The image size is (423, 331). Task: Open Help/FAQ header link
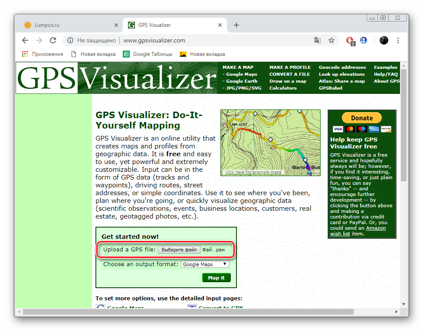(x=386, y=74)
